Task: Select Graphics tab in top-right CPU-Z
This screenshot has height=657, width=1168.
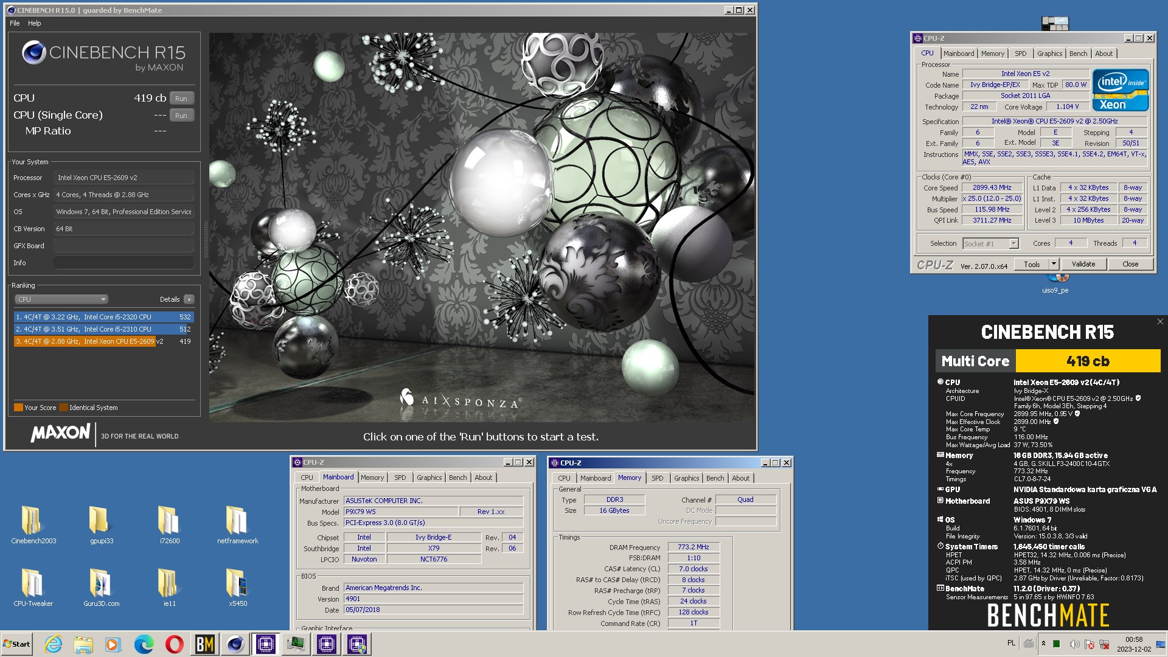Action: click(1049, 54)
